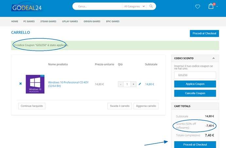Click the Nome prodotto column header
Screen dimensions: 226x148
[x=58, y=64]
